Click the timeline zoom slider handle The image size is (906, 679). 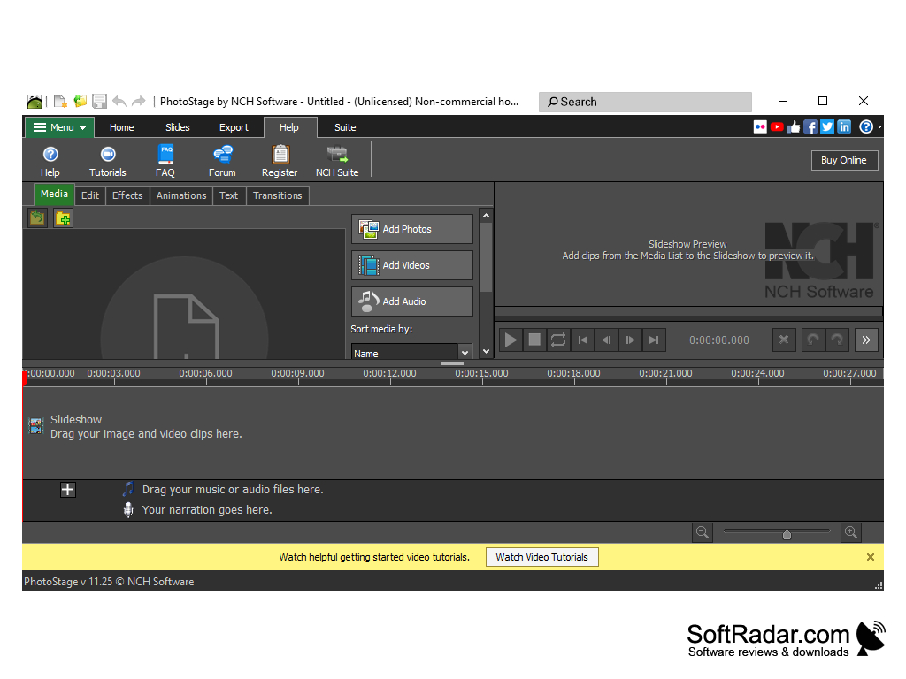787,535
